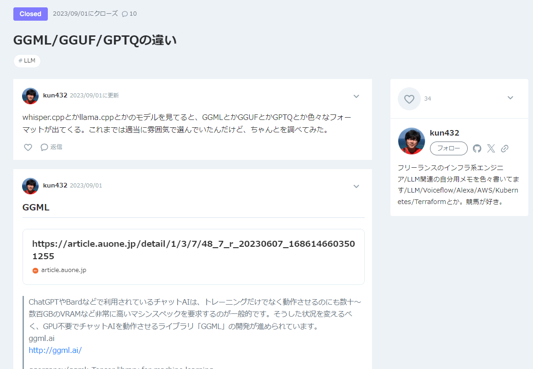Viewport: 533px width, 369px height.
Task: Click kun432 avatar in first comment
Action: pyautogui.click(x=30, y=96)
